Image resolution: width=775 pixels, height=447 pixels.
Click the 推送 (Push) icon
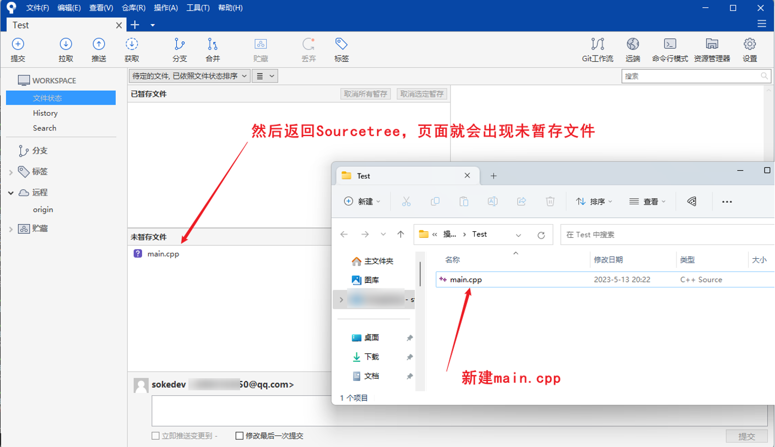coord(99,49)
